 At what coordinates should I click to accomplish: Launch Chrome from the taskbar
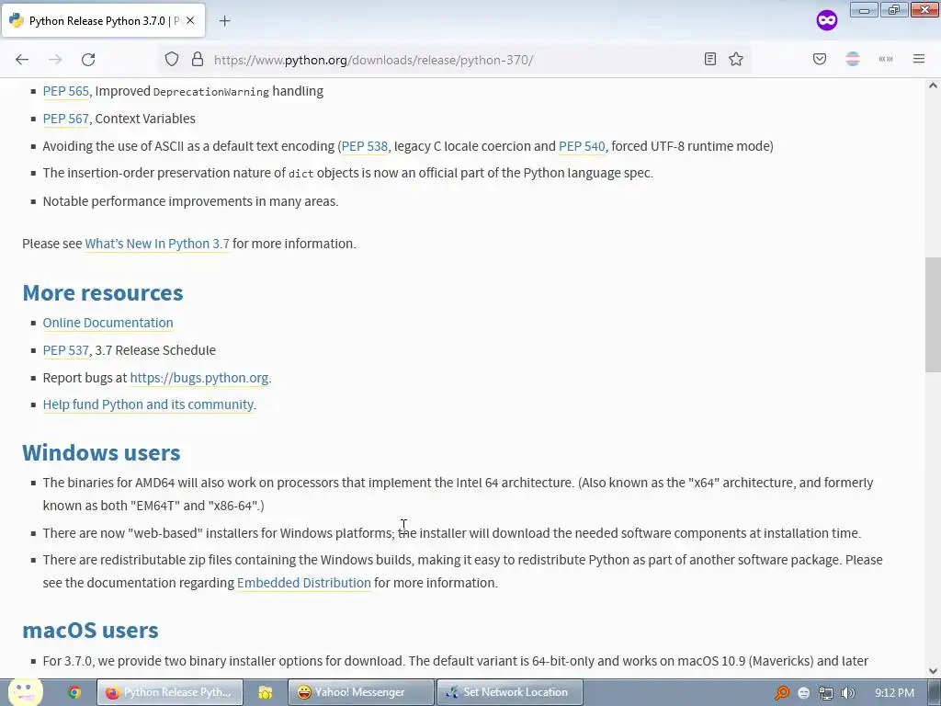74,693
